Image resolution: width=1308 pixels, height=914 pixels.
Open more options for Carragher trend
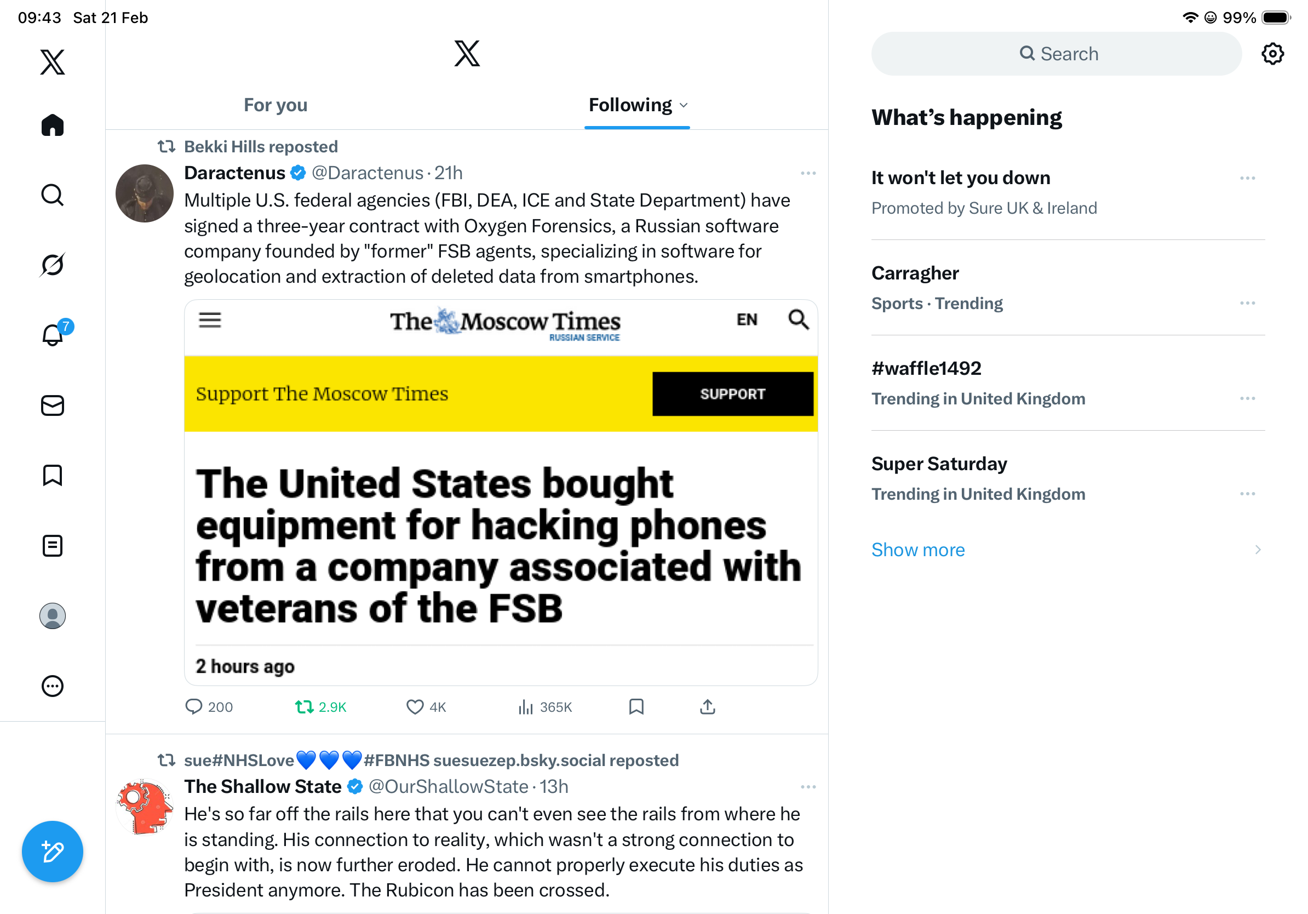(x=1247, y=303)
